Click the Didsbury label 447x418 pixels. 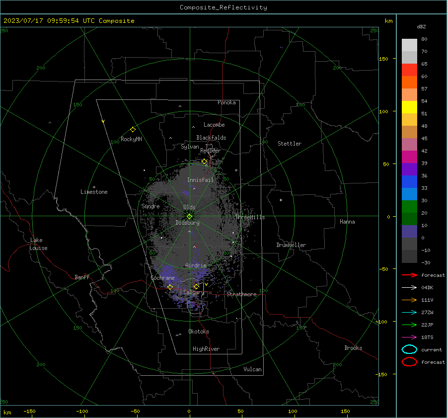click(x=188, y=223)
